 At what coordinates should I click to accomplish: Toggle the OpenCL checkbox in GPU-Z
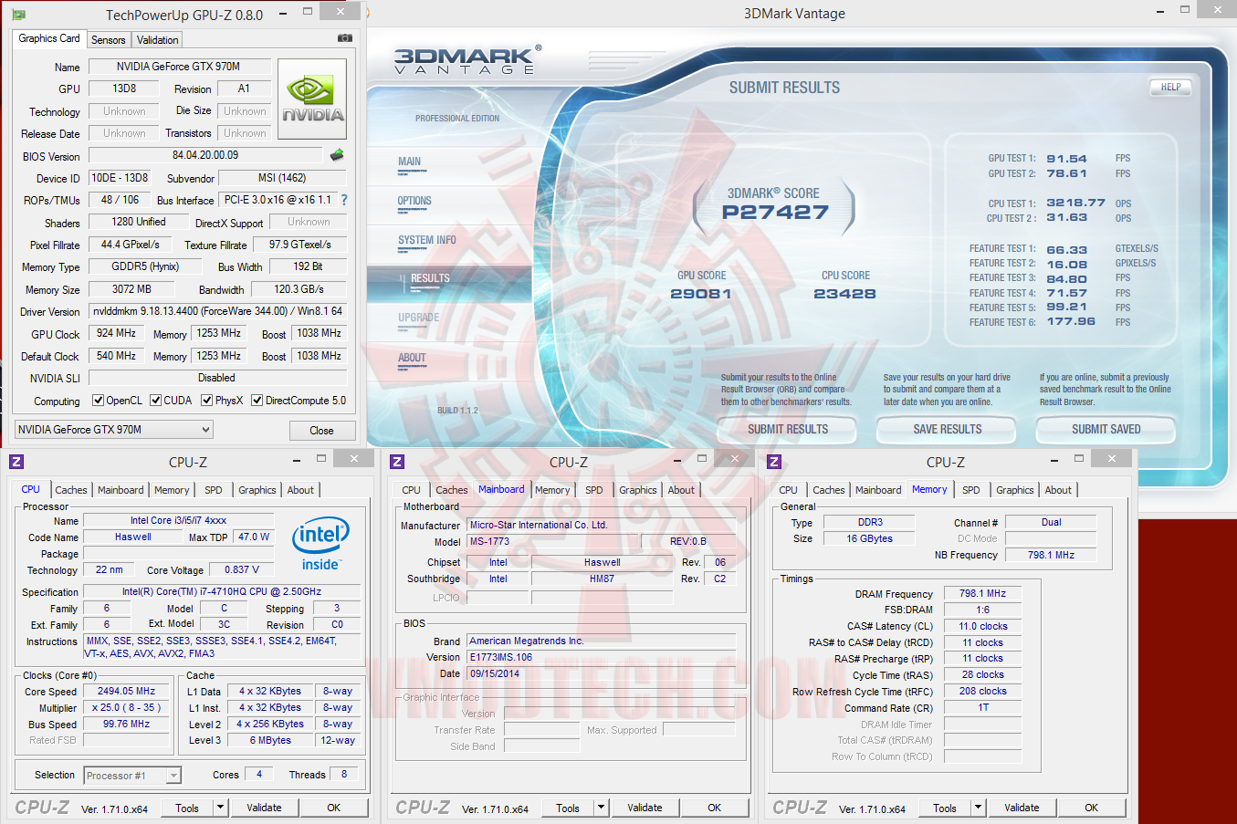coord(98,401)
